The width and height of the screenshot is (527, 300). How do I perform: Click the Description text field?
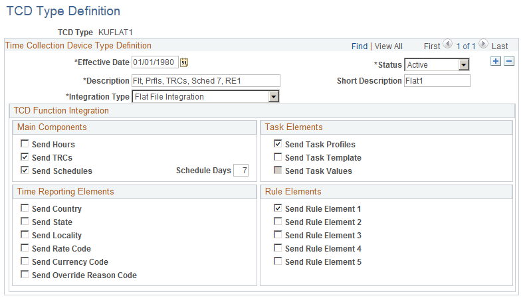tap(206, 81)
